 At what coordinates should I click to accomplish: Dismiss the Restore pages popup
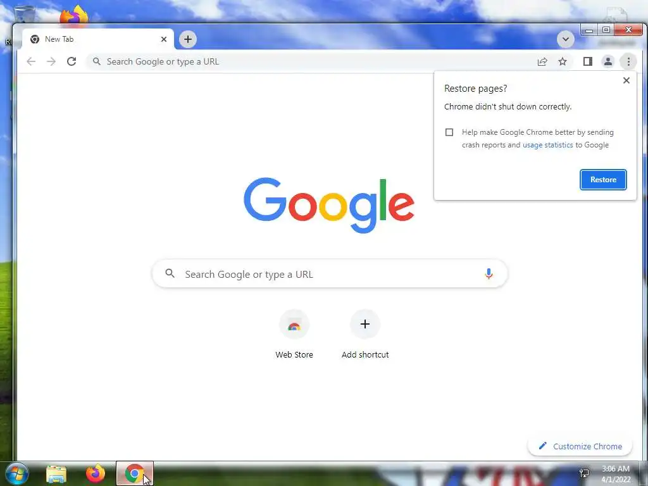tap(626, 80)
